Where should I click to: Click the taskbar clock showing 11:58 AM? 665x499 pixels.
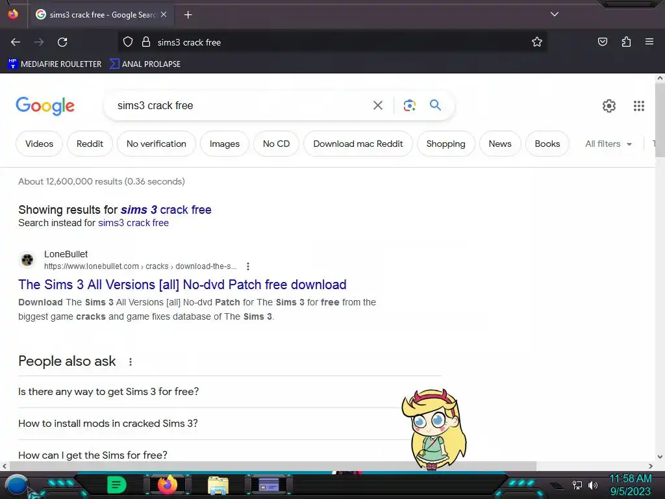point(630,485)
